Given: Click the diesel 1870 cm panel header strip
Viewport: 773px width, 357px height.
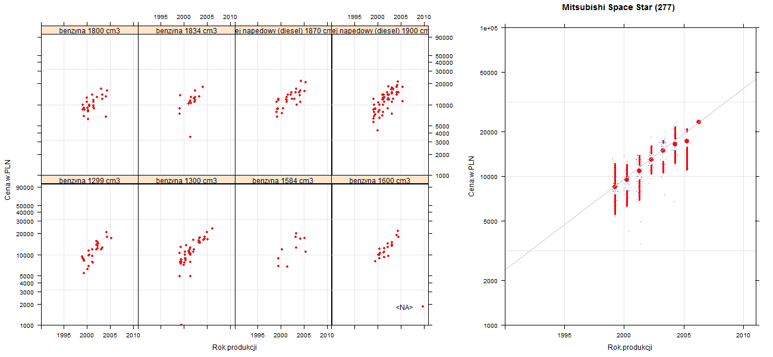Looking at the screenshot, I should tap(284, 30).
